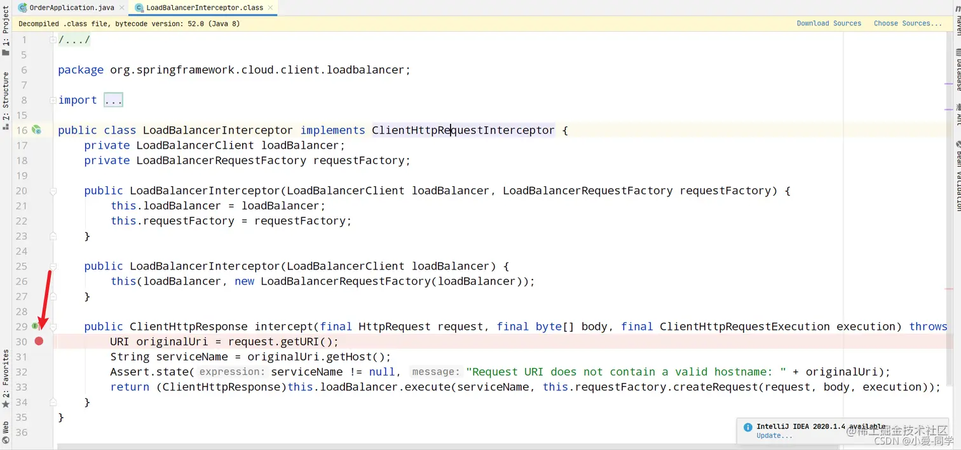Remove the breakpoint on line 30
This screenshot has height=450, width=961.
coord(39,341)
